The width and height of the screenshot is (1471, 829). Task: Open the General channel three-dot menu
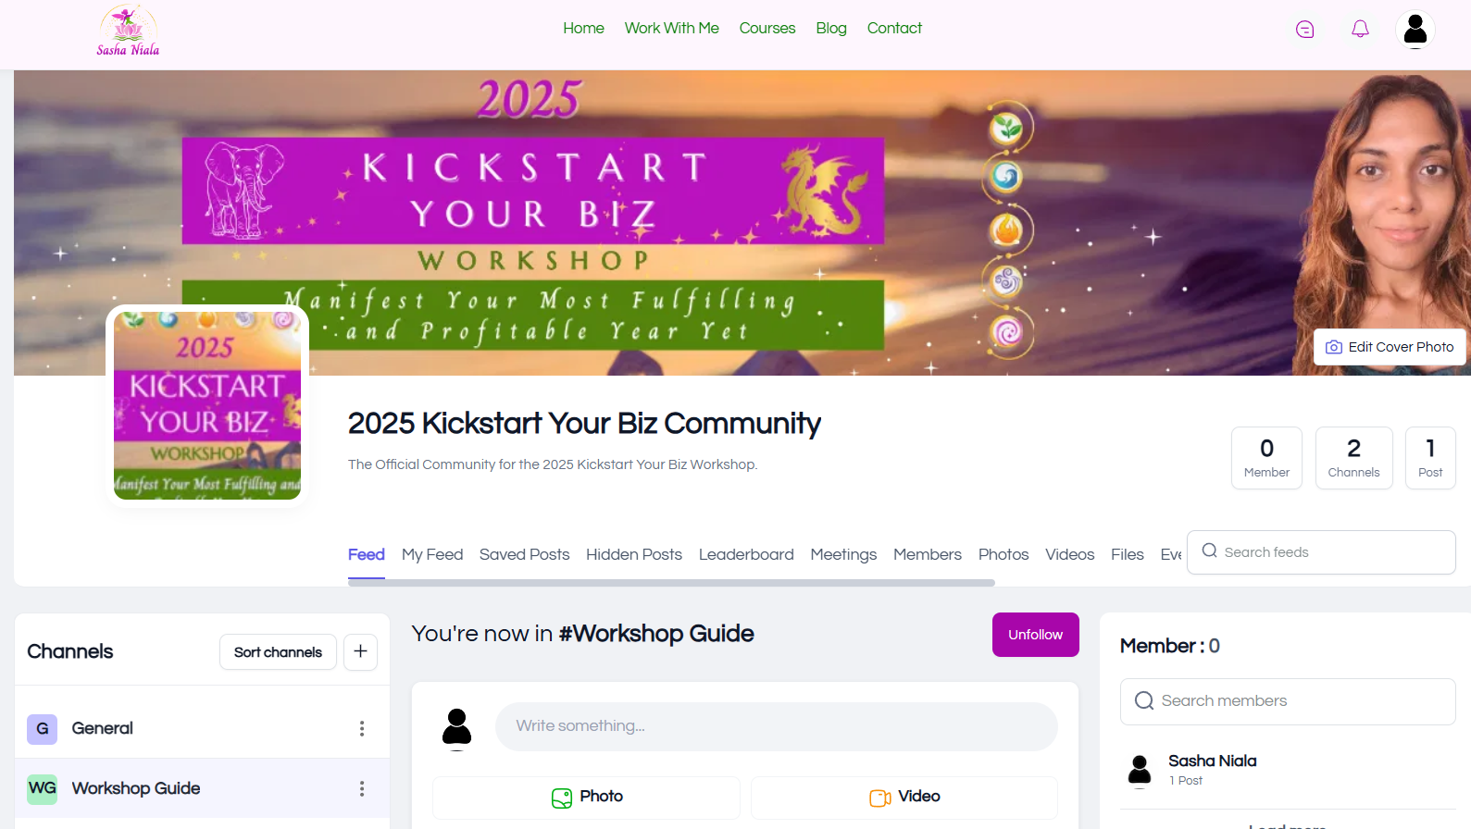point(362,729)
